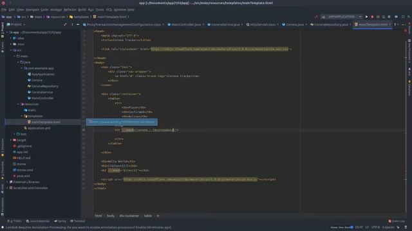The width and height of the screenshot is (412, 231).
Task: Open the Terminal tool window
Action: [77, 221]
